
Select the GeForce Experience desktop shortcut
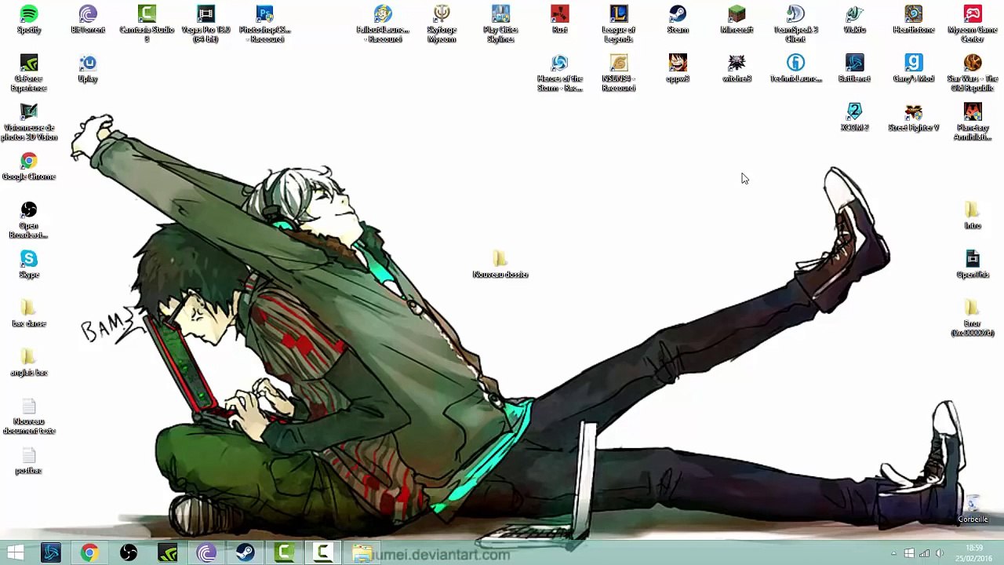[x=29, y=72]
